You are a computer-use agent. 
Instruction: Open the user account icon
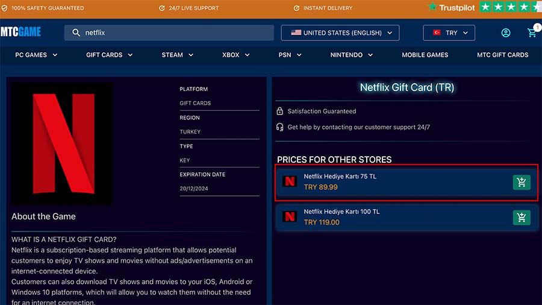coord(506,33)
